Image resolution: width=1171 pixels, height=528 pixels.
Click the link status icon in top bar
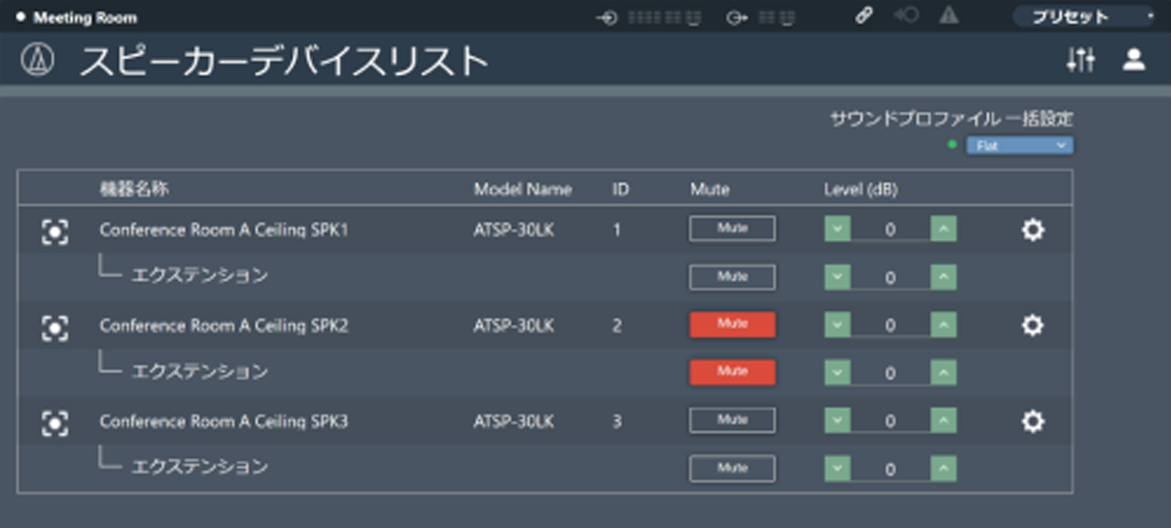point(864,16)
